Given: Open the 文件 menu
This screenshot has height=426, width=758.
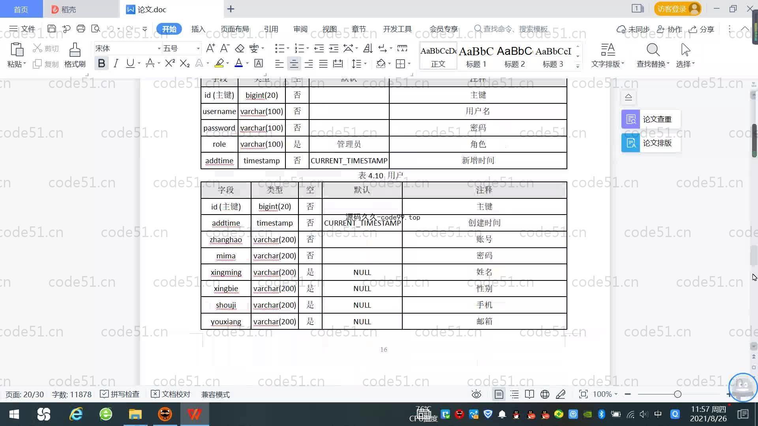Looking at the screenshot, I should coord(23,29).
